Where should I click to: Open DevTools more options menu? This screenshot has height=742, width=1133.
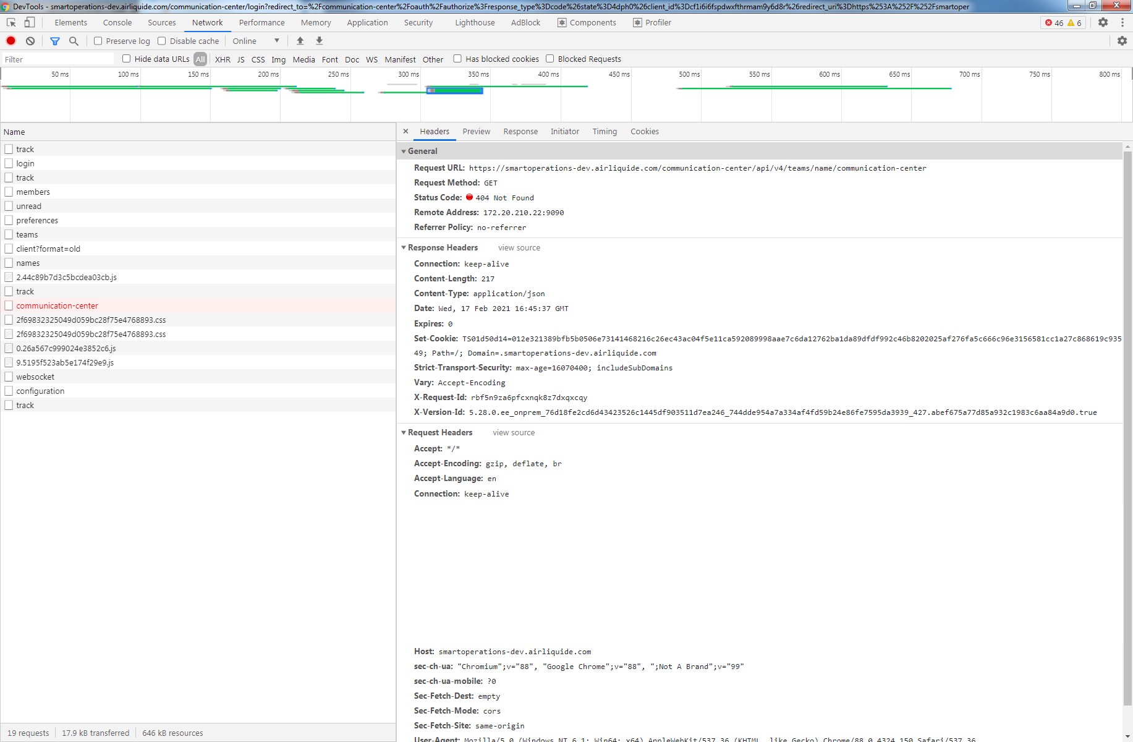(x=1122, y=22)
